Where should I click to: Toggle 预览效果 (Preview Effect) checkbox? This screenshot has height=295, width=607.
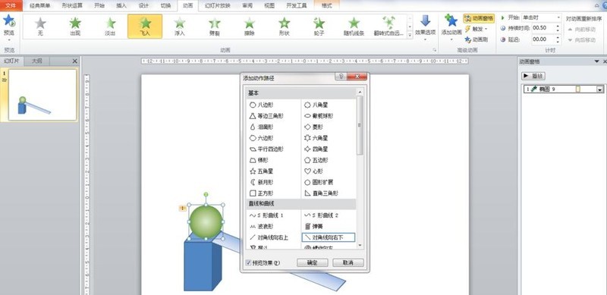(249, 263)
